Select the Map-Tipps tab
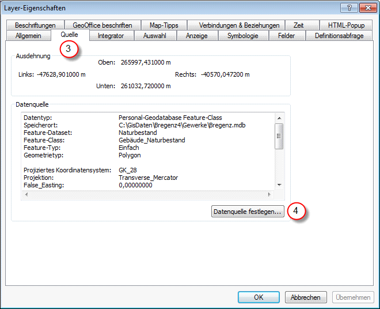Viewport: 380px width, 309px height. coord(164,25)
